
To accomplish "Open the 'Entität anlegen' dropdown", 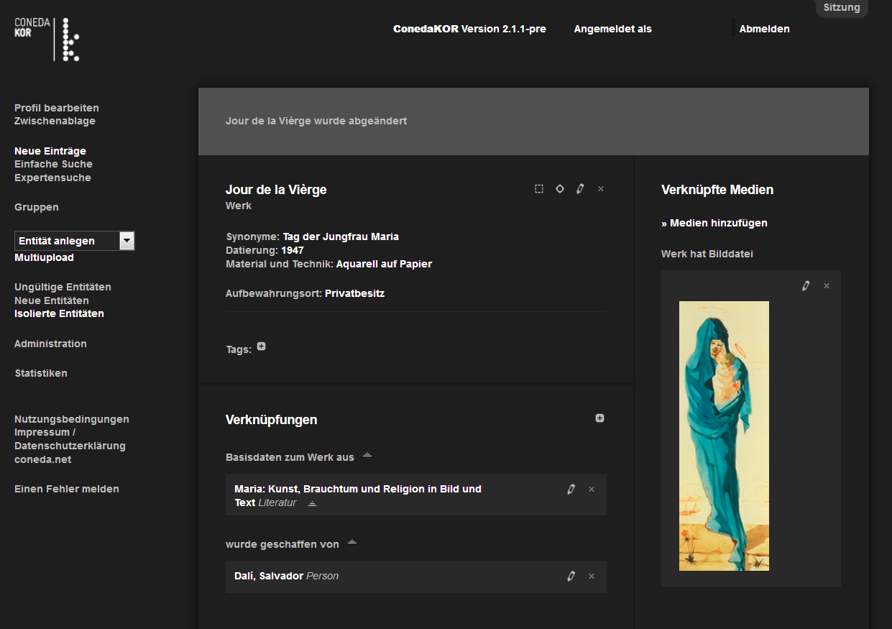I will coord(75,241).
